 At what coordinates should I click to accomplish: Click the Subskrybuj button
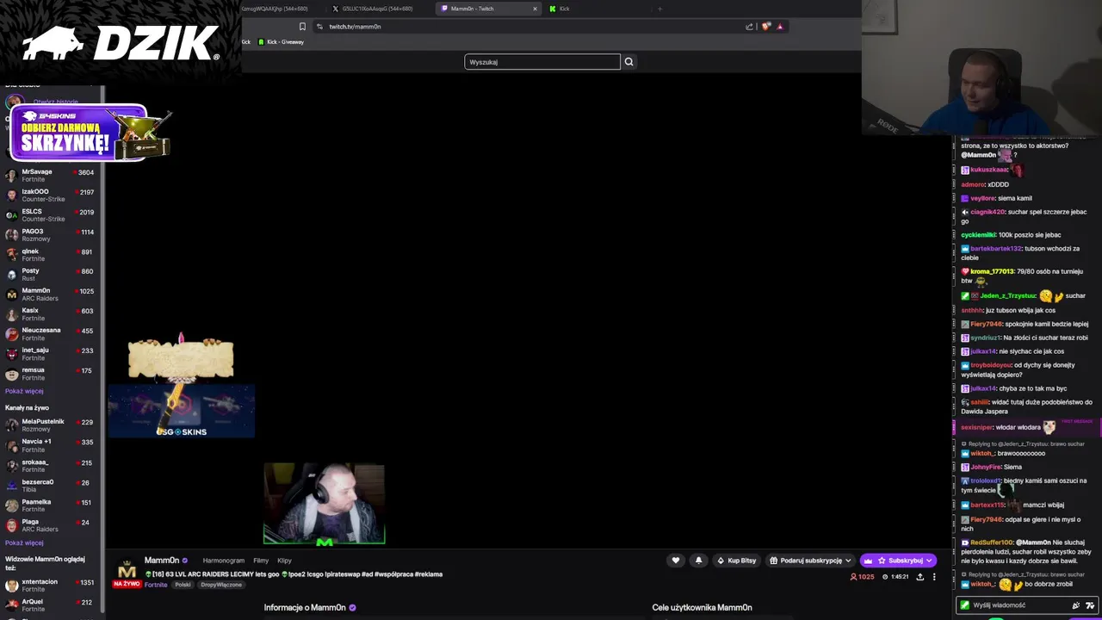point(898,561)
